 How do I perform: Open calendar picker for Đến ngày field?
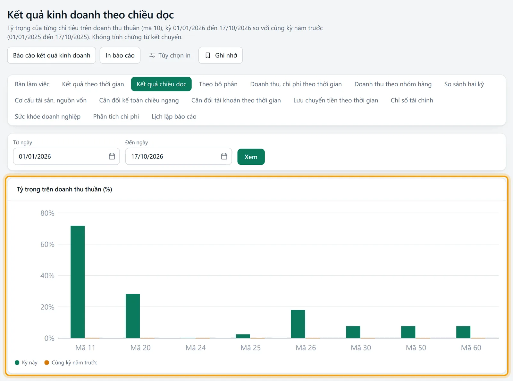[224, 156]
